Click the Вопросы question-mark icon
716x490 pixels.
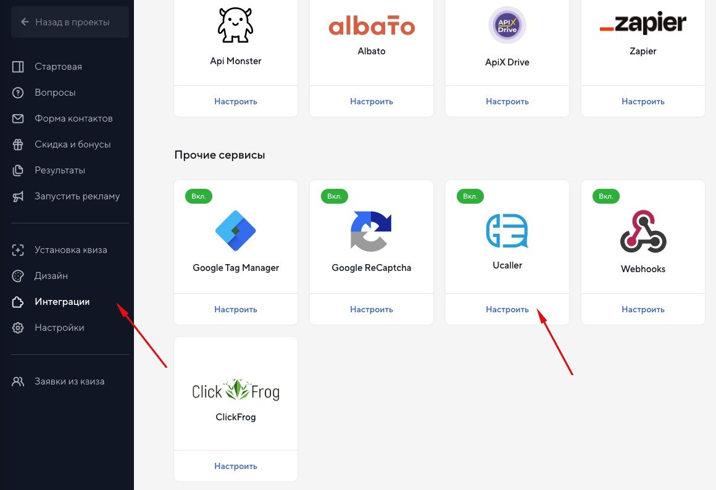click(x=18, y=93)
